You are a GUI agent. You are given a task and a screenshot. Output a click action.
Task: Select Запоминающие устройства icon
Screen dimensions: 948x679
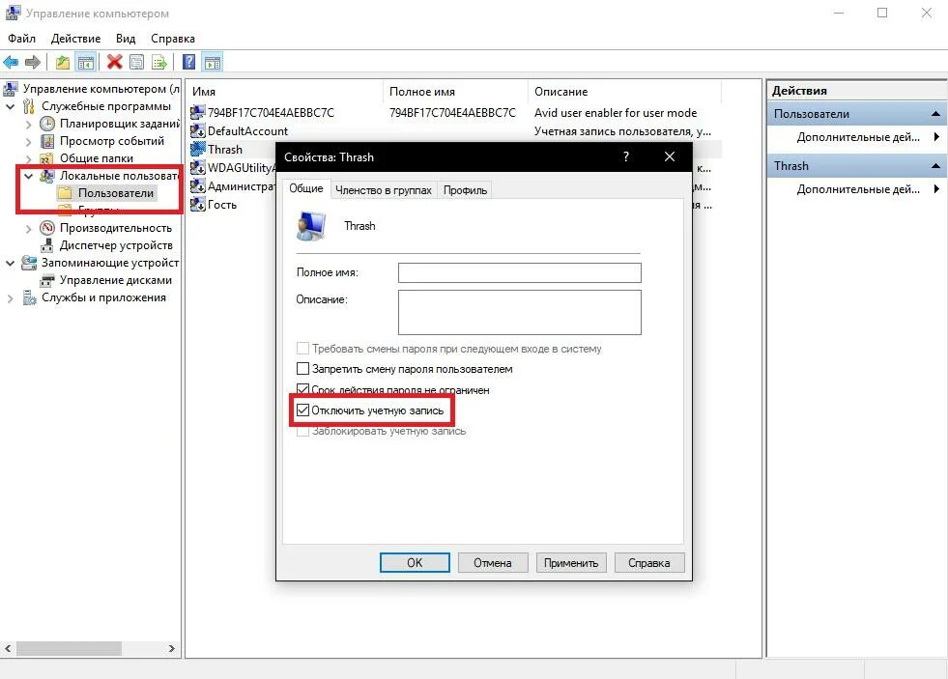point(29,263)
